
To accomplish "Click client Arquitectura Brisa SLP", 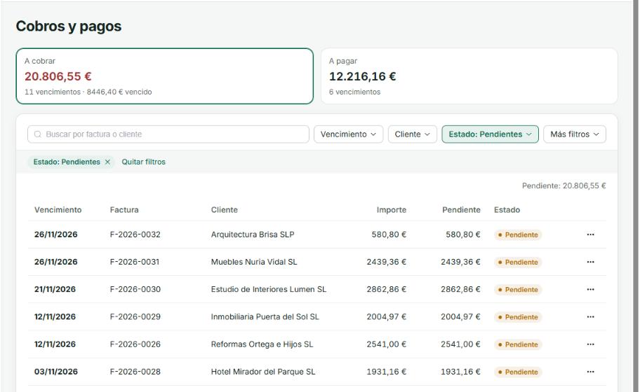I will (x=253, y=234).
